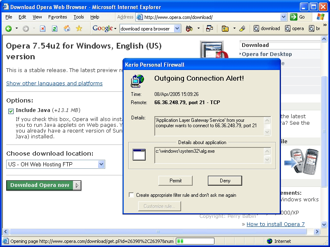Click the address bar URL field
This screenshot has height=247, width=330.
[x=212, y=17]
